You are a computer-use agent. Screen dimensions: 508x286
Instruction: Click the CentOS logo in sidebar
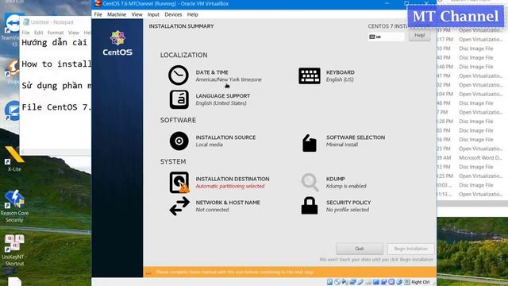(x=117, y=43)
